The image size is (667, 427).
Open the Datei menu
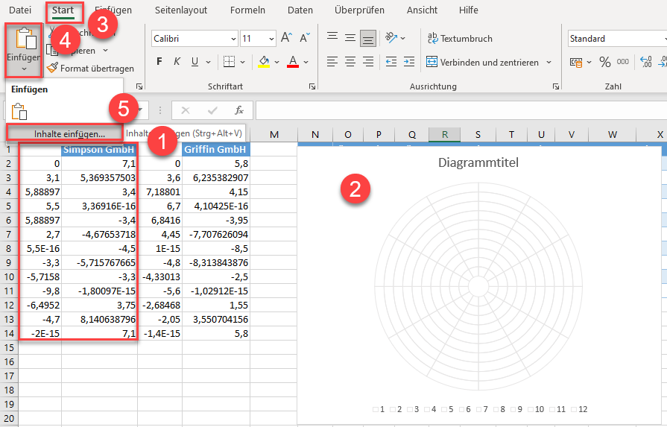coord(20,10)
